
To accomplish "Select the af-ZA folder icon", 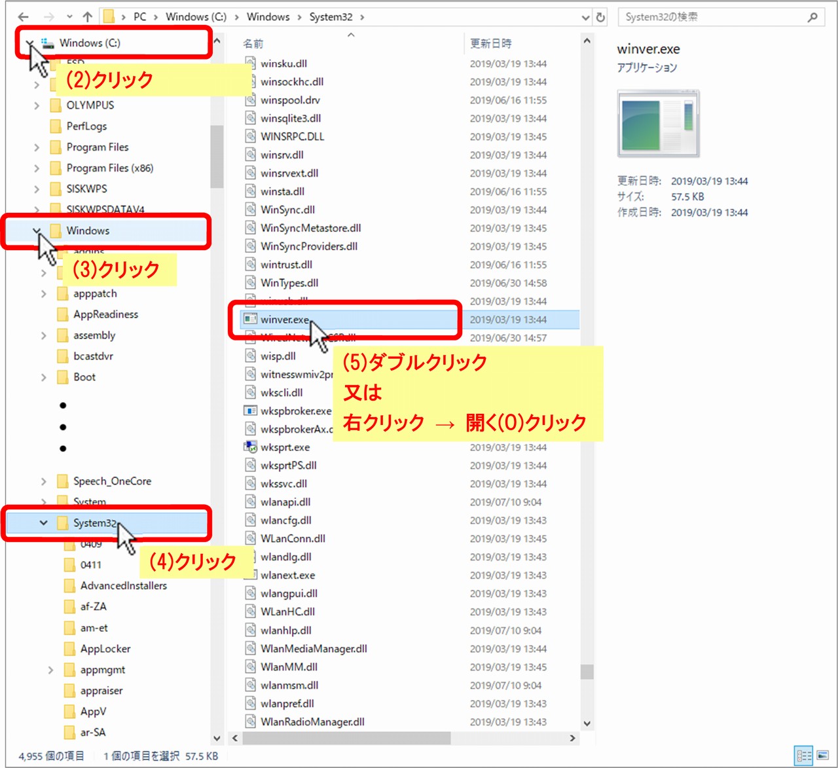I will pos(70,607).
